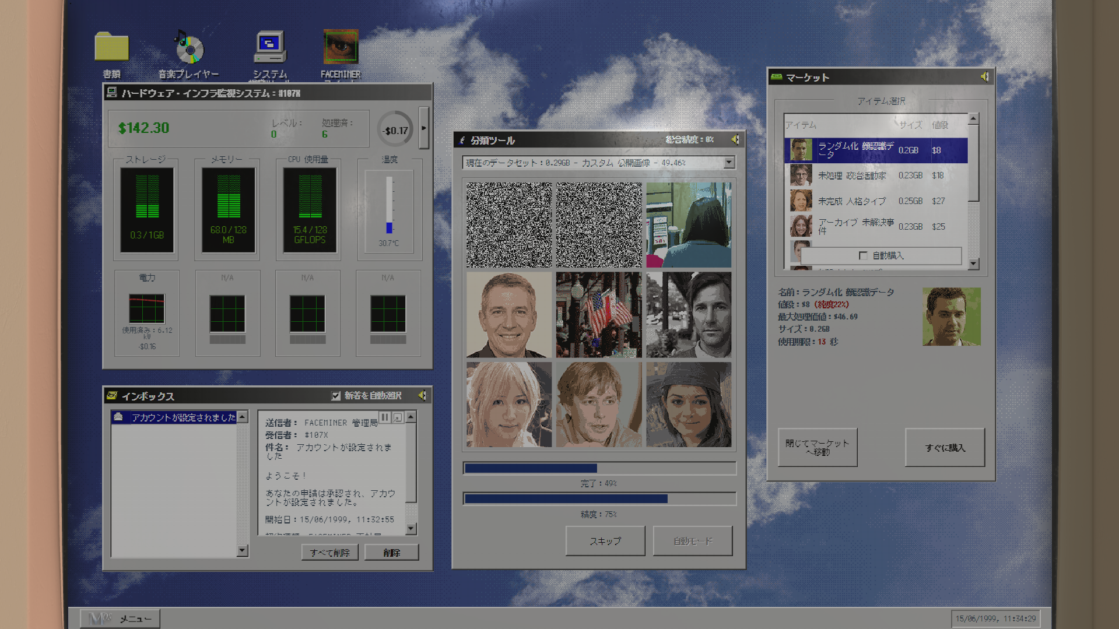Click the Market window title icon
Viewport: 1119px width, 629px height.
[x=776, y=77]
